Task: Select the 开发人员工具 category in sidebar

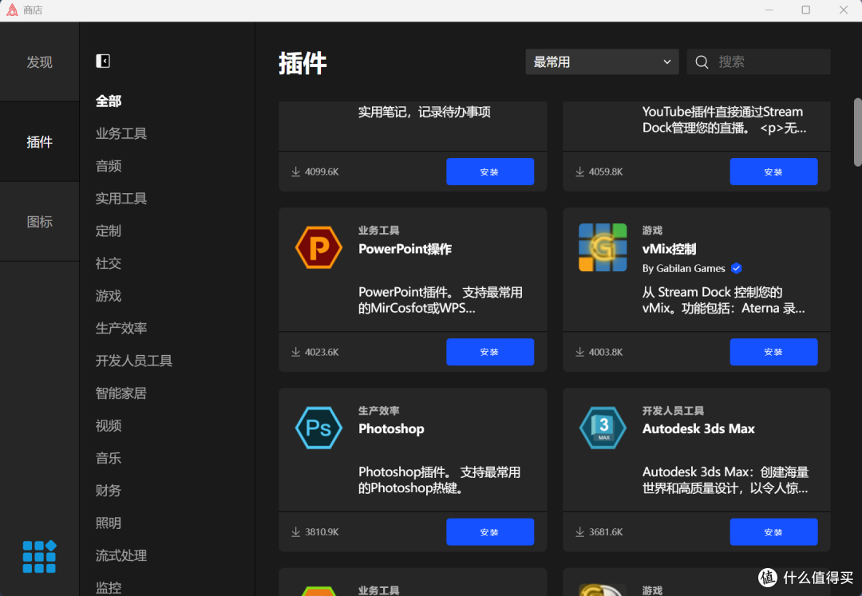Action: point(133,361)
